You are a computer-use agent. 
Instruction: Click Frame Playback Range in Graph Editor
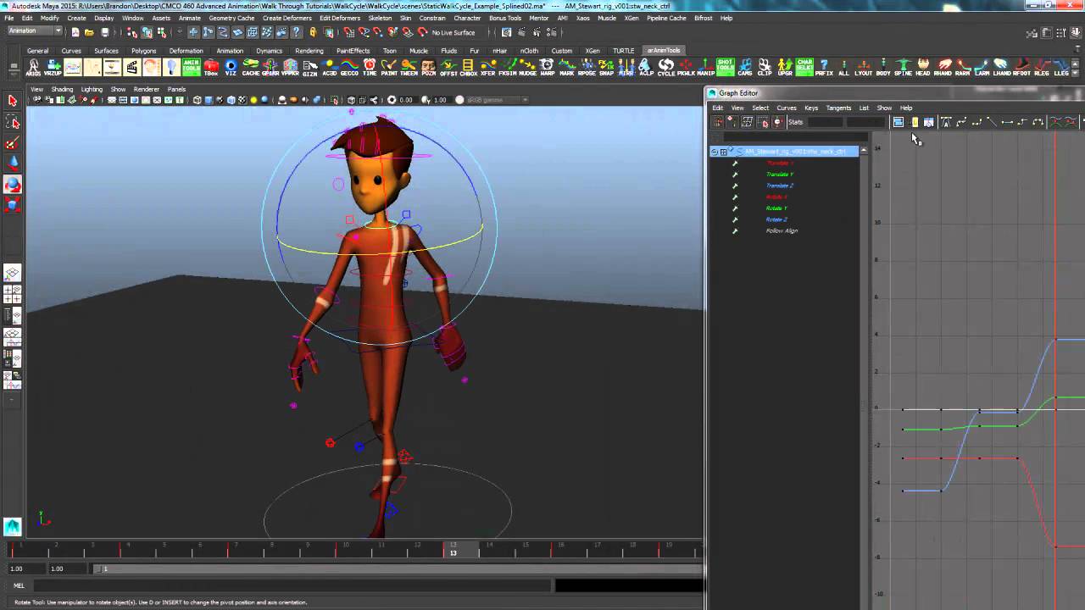tap(914, 122)
